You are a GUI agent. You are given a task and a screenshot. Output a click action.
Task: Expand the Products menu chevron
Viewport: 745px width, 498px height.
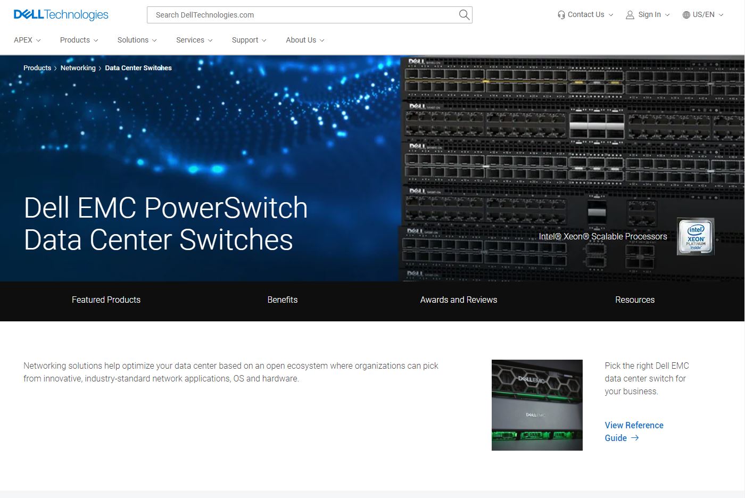96,40
